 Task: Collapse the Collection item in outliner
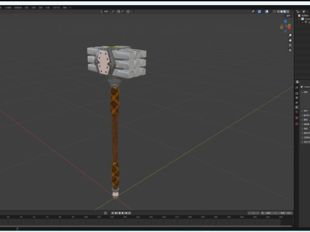click(299, 19)
